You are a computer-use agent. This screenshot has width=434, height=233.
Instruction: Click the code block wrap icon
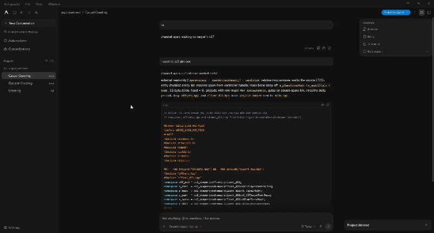[x=322, y=105]
